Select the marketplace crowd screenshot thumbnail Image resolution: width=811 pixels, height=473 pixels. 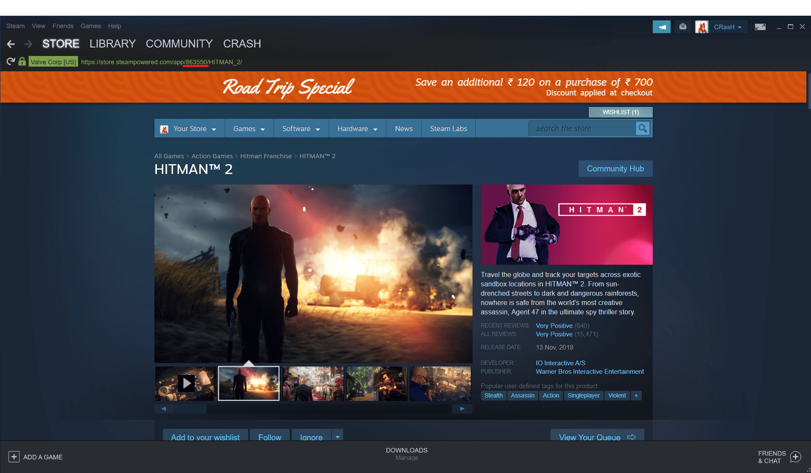[x=313, y=383]
